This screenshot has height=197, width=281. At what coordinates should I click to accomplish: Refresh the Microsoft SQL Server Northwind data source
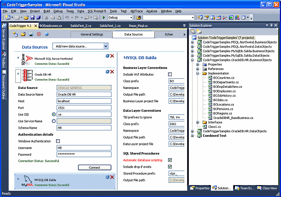coord(107,56)
